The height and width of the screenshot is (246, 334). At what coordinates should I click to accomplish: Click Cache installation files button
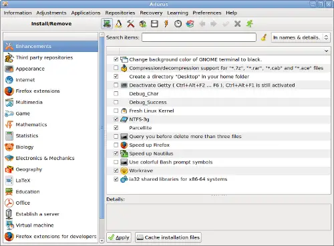tap(168, 237)
